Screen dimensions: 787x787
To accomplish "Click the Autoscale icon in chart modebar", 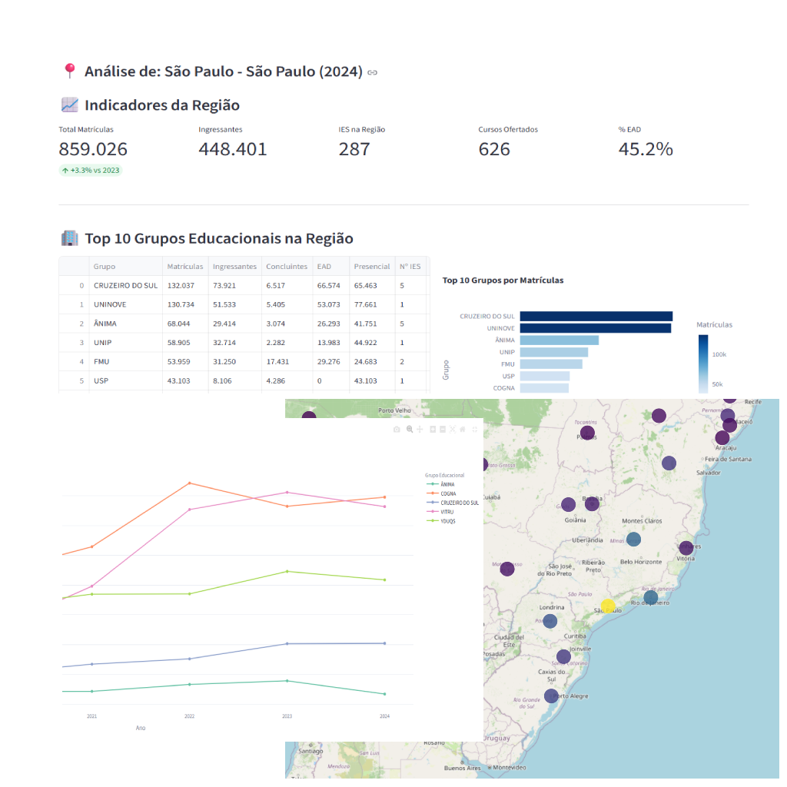I will 453,429.
